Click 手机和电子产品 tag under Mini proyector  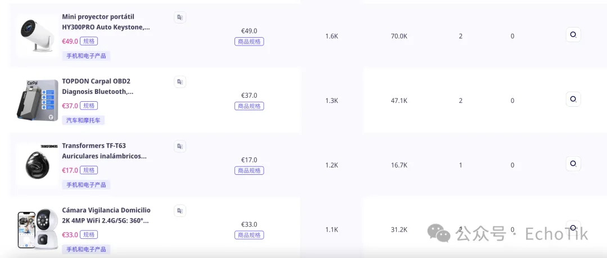tap(86, 56)
